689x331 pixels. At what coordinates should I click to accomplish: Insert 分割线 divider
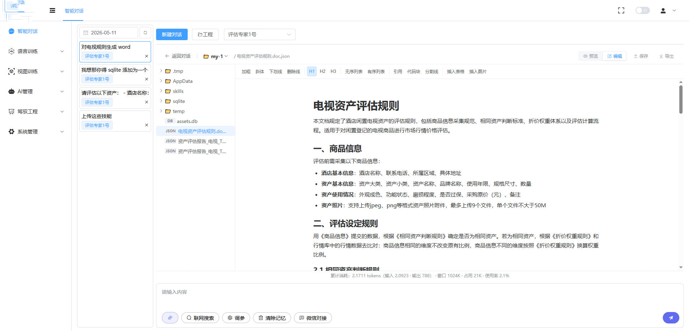[432, 72]
